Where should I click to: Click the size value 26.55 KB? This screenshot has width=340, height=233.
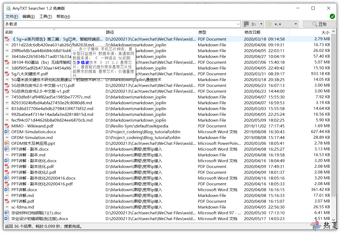point(322,207)
